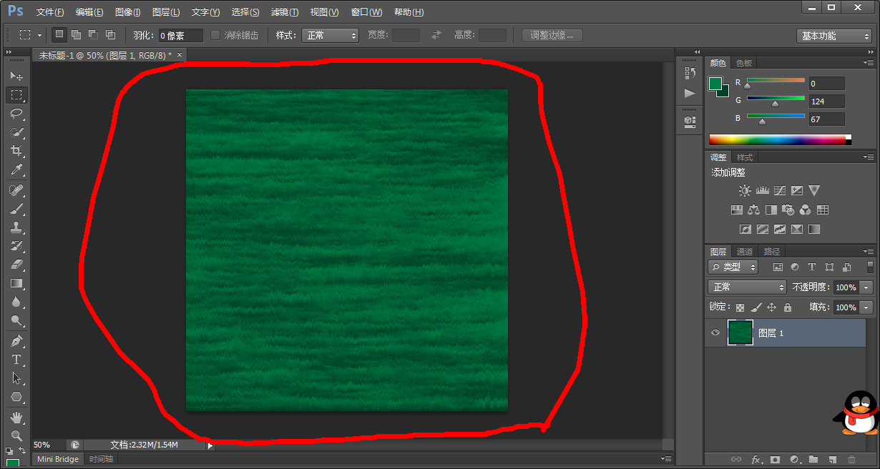Open the 图像 menu
Screen dimensions: 880x469
pyautogui.click(x=127, y=12)
